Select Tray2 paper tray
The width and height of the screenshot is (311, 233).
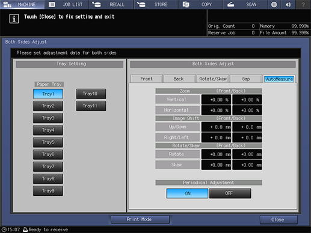[48, 106]
